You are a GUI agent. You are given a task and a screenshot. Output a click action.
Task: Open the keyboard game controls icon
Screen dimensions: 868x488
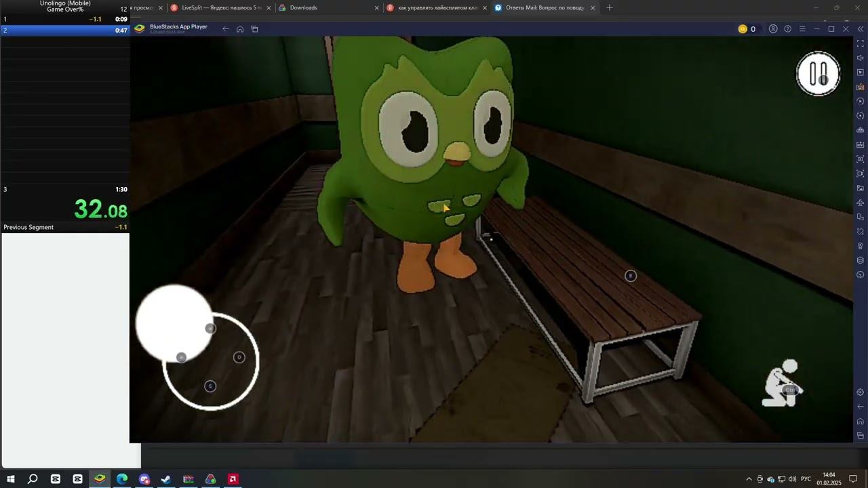[861, 87]
